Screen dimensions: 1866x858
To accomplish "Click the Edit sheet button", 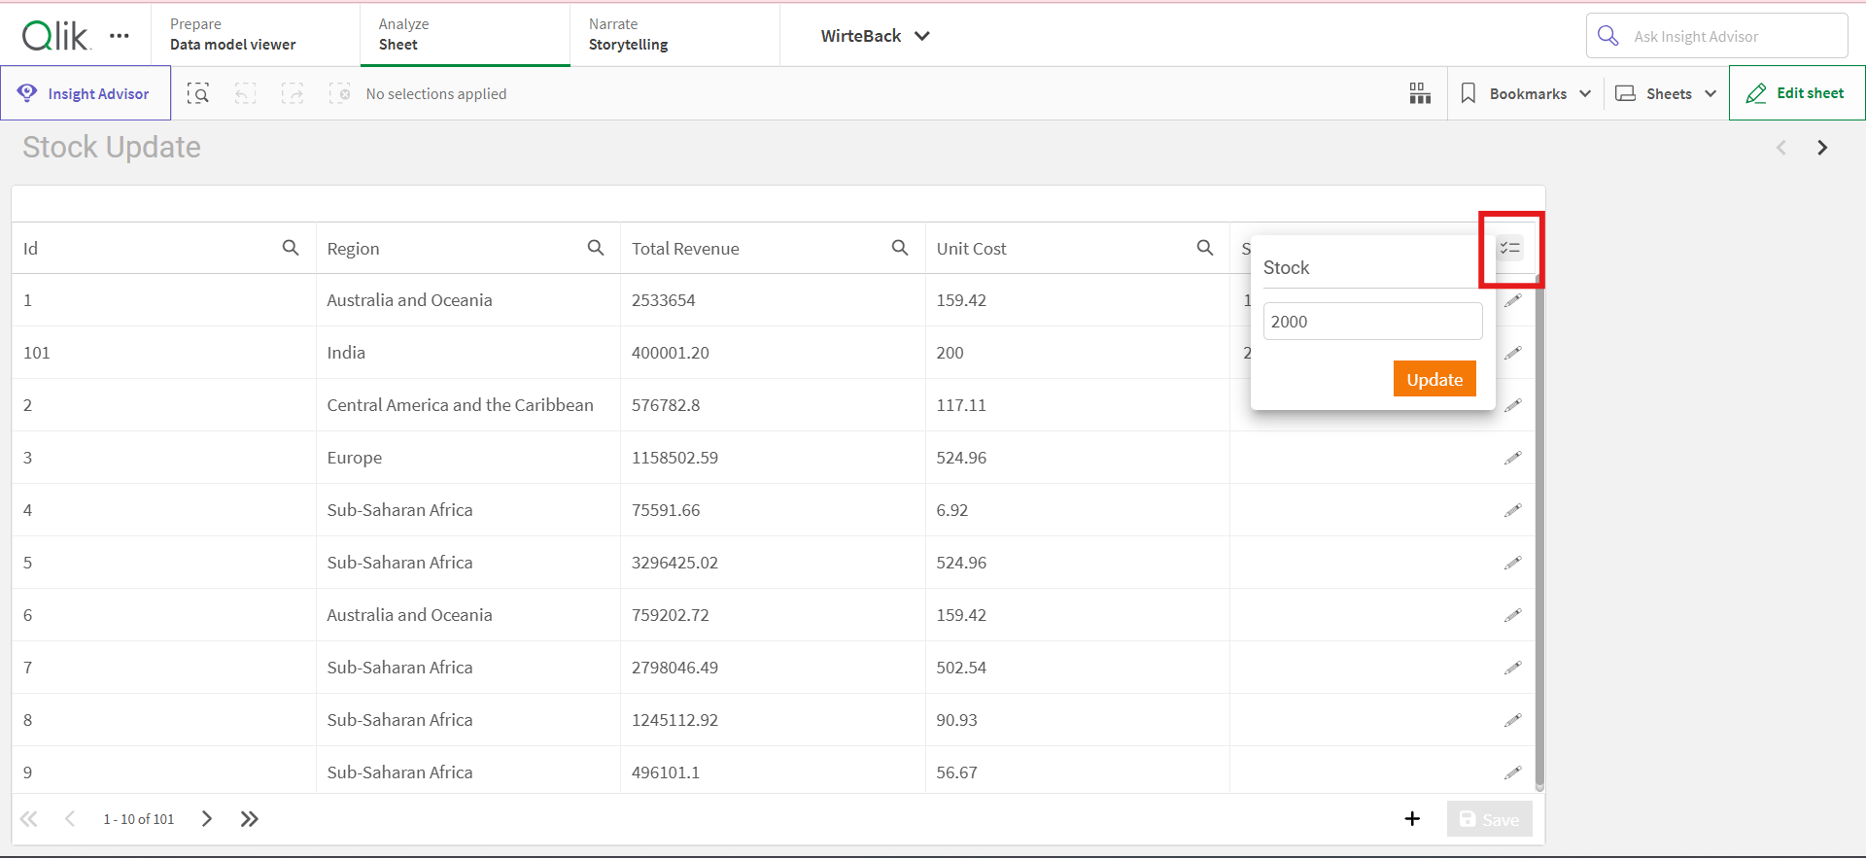I will pyautogui.click(x=1796, y=93).
